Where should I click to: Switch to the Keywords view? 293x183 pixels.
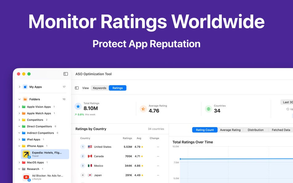pyautogui.click(x=100, y=88)
